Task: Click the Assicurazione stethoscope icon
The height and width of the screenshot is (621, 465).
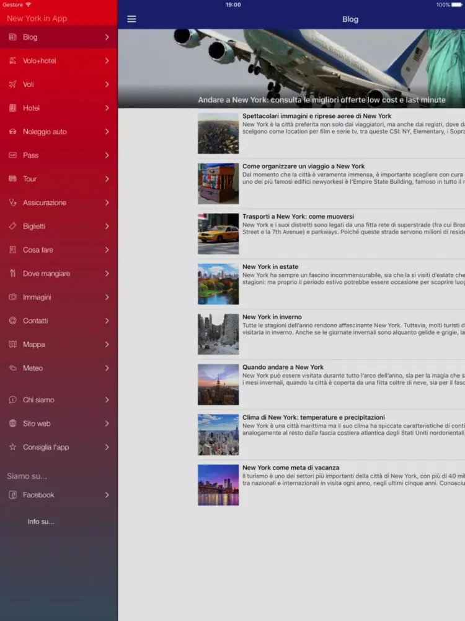Action: click(12, 202)
